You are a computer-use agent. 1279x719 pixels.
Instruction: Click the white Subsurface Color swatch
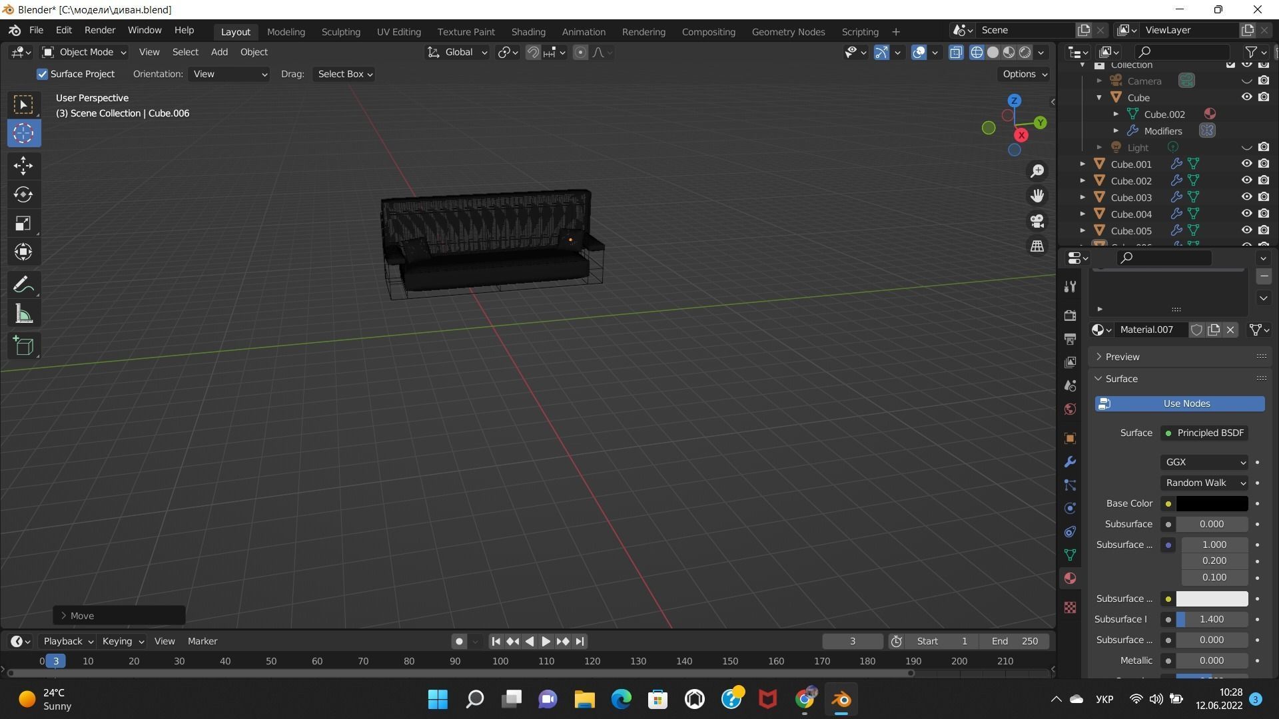pos(1212,599)
